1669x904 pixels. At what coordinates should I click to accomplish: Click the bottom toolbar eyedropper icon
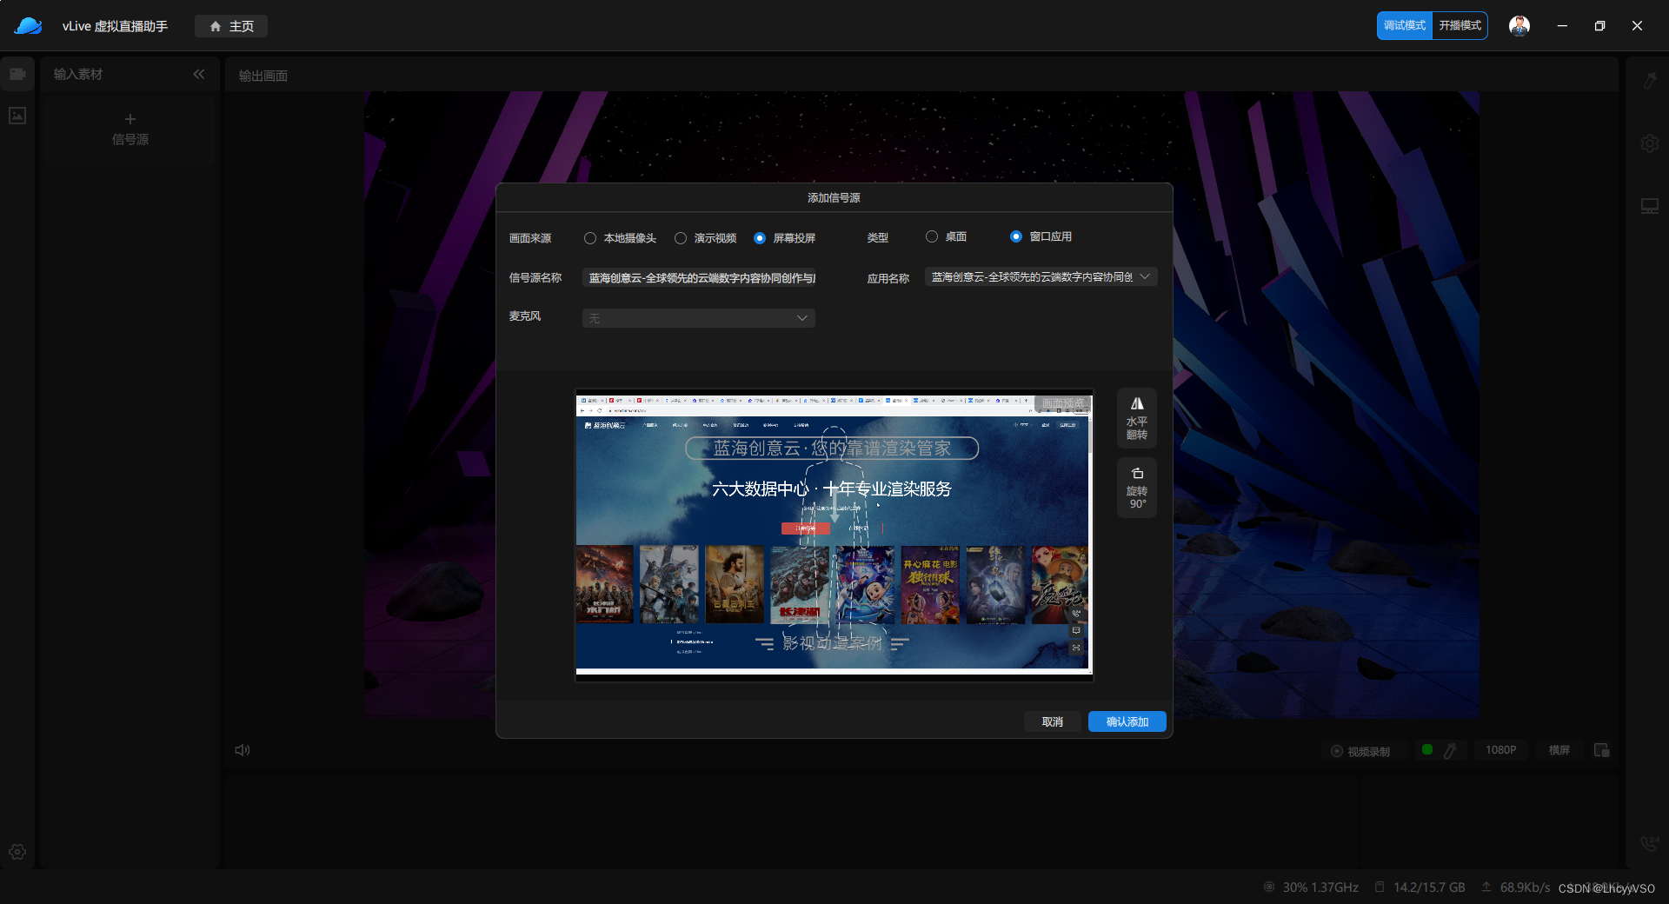[x=1450, y=750]
